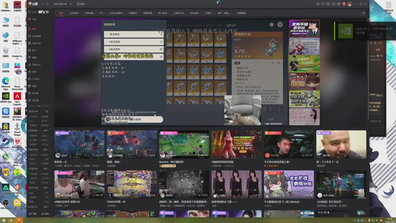Screen dimensions: 396x223
Task: Click the Windows Start button
Action: (4, 221)
